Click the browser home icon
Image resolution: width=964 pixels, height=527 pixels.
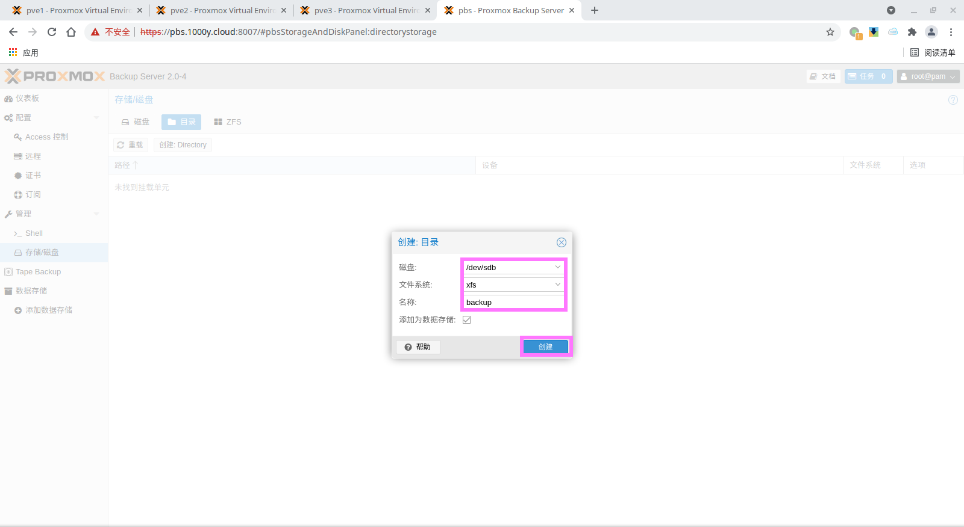pos(71,32)
